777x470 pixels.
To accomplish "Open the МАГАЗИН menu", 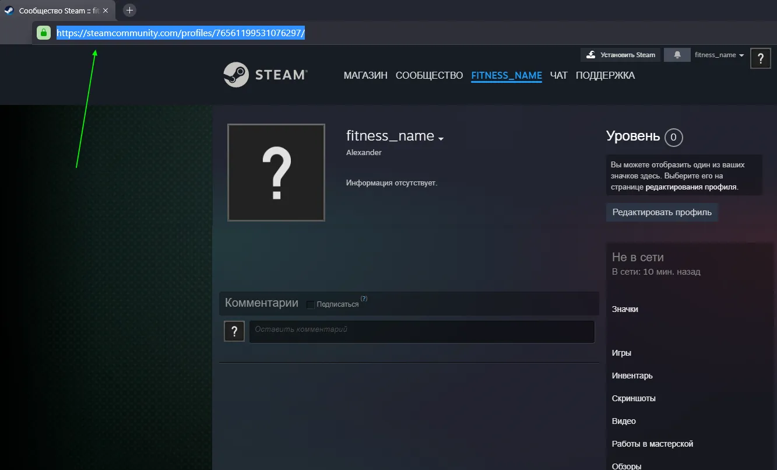I will 365,75.
